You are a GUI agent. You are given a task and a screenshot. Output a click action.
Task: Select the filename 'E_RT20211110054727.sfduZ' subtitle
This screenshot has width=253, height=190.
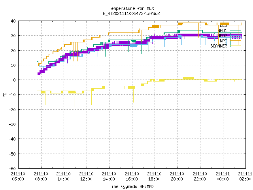[x=131, y=13]
